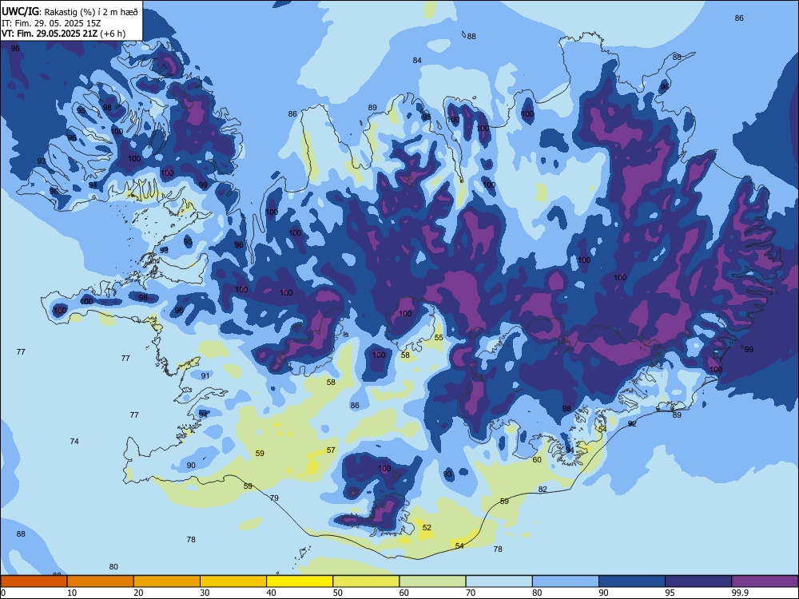Select the '84' humidity value on the map
The height and width of the screenshot is (599, 799).
coord(417,60)
